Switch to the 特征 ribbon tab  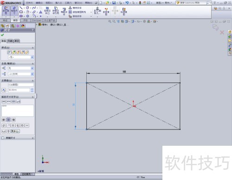pyautogui.click(x=5, y=20)
